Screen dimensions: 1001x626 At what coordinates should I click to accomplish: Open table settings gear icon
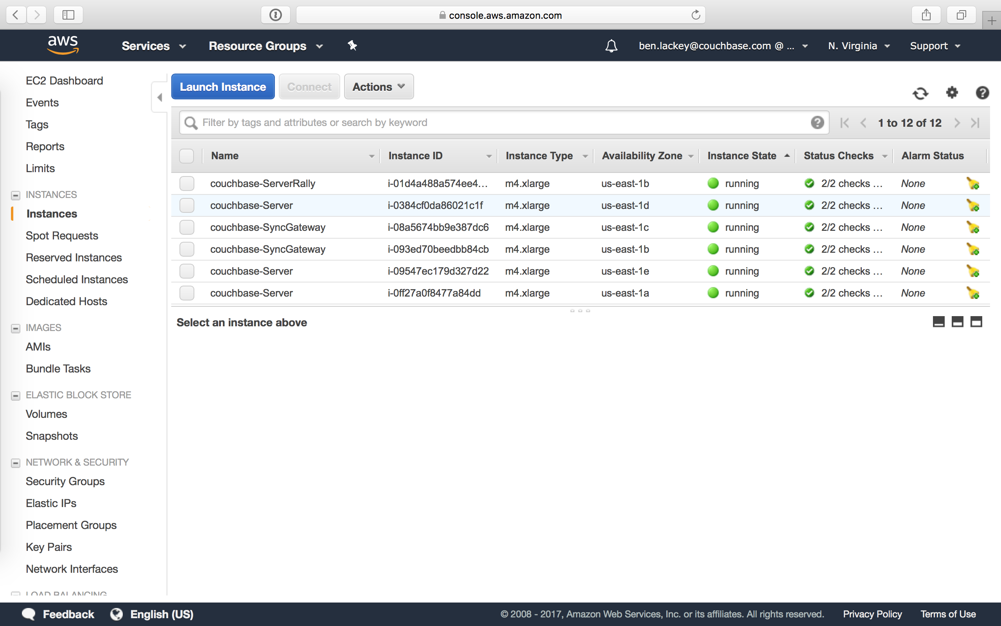click(952, 92)
